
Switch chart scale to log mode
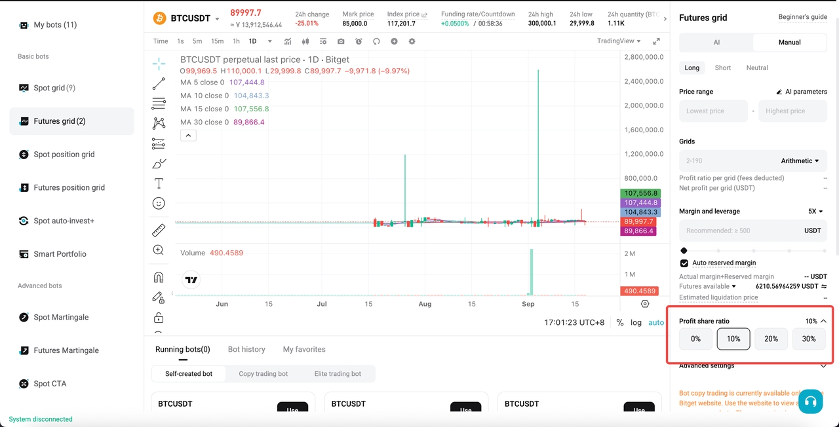coord(634,322)
